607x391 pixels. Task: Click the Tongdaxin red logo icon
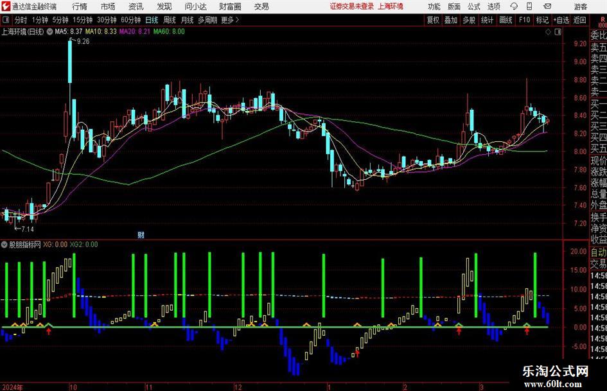5,6
